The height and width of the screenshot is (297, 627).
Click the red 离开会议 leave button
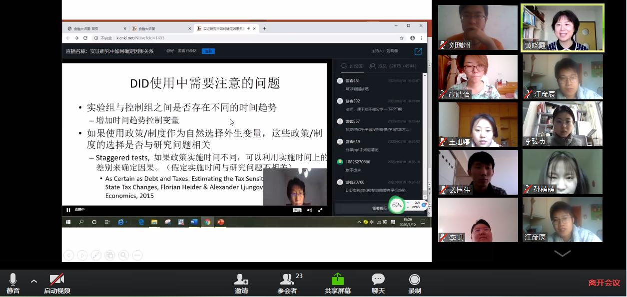tap(604, 283)
